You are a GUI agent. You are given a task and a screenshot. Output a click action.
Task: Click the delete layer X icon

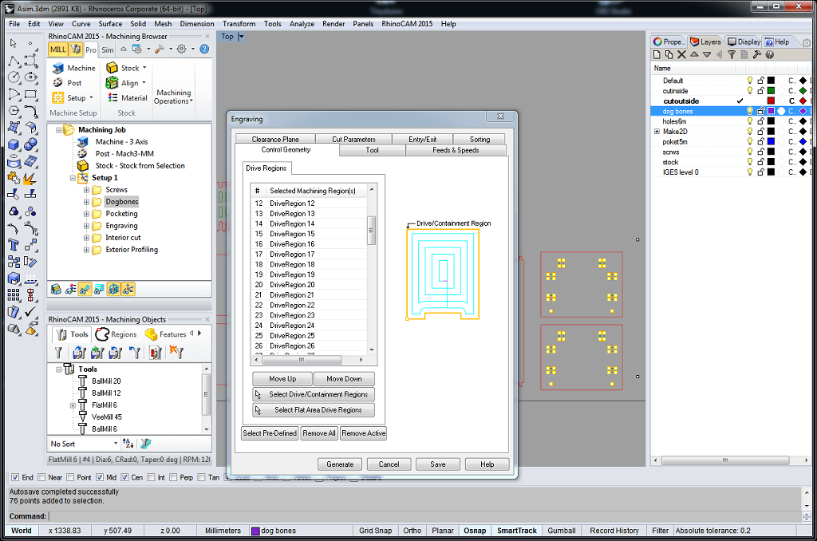click(x=681, y=55)
